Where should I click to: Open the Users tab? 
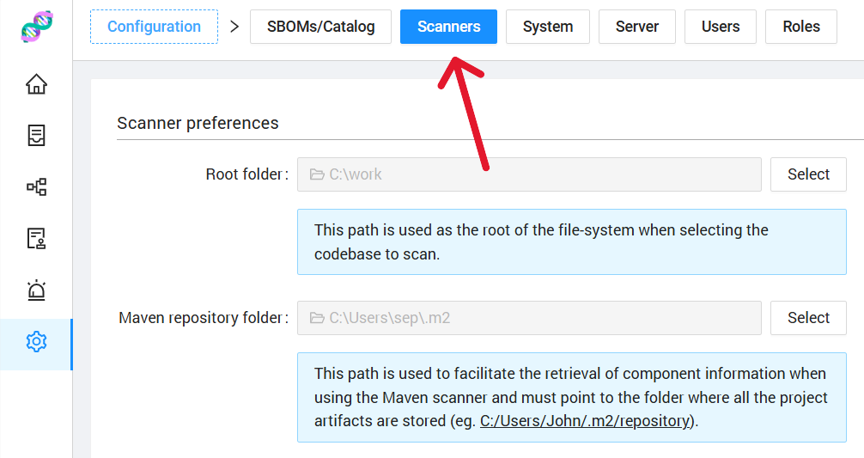(x=720, y=27)
